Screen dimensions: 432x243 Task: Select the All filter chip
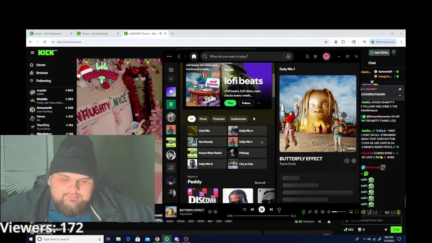pyautogui.click(x=191, y=119)
